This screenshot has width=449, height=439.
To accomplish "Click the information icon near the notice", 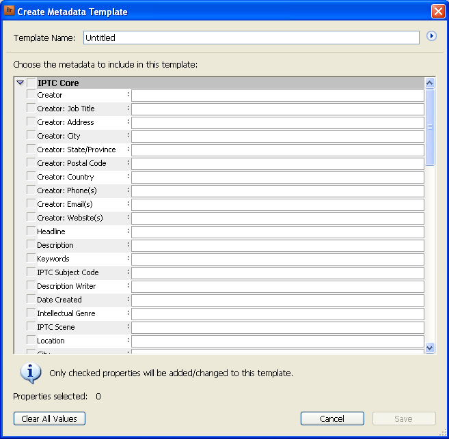I will click(31, 373).
